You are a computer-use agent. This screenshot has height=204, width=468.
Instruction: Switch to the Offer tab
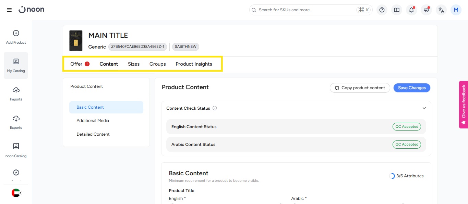pos(76,64)
